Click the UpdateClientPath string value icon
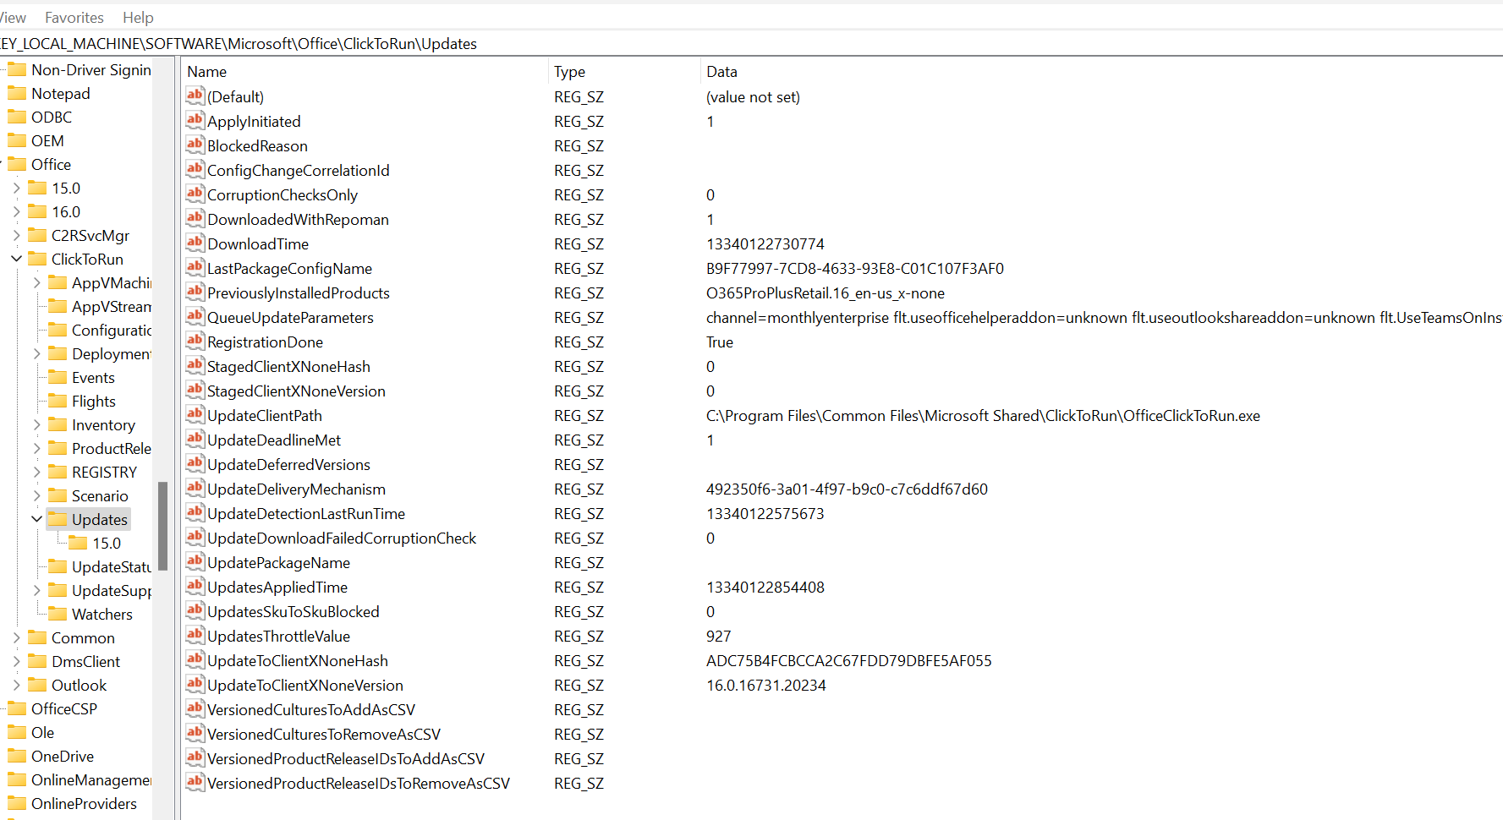This screenshot has width=1503, height=820. point(195,414)
